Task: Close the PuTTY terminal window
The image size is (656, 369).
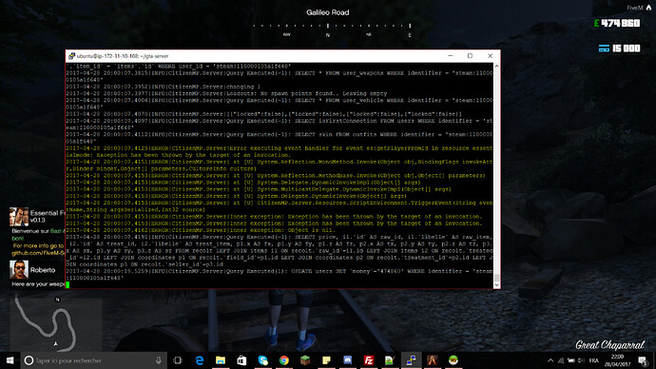Action: pyautogui.click(x=490, y=56)
